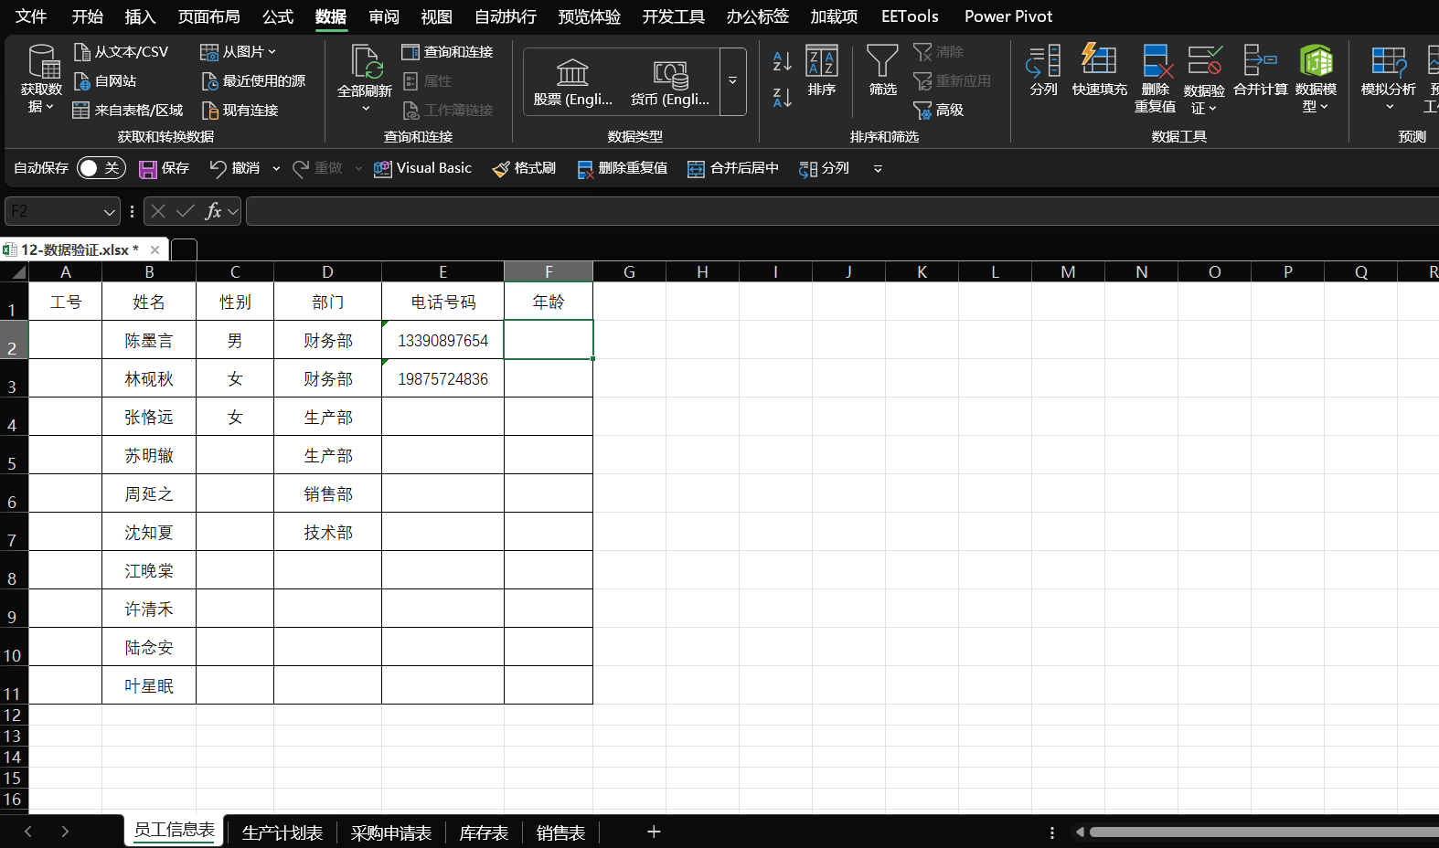1439x848 pixels.
Task: Customize quick access toolbar arrow
Action: [x=878, y=168]
